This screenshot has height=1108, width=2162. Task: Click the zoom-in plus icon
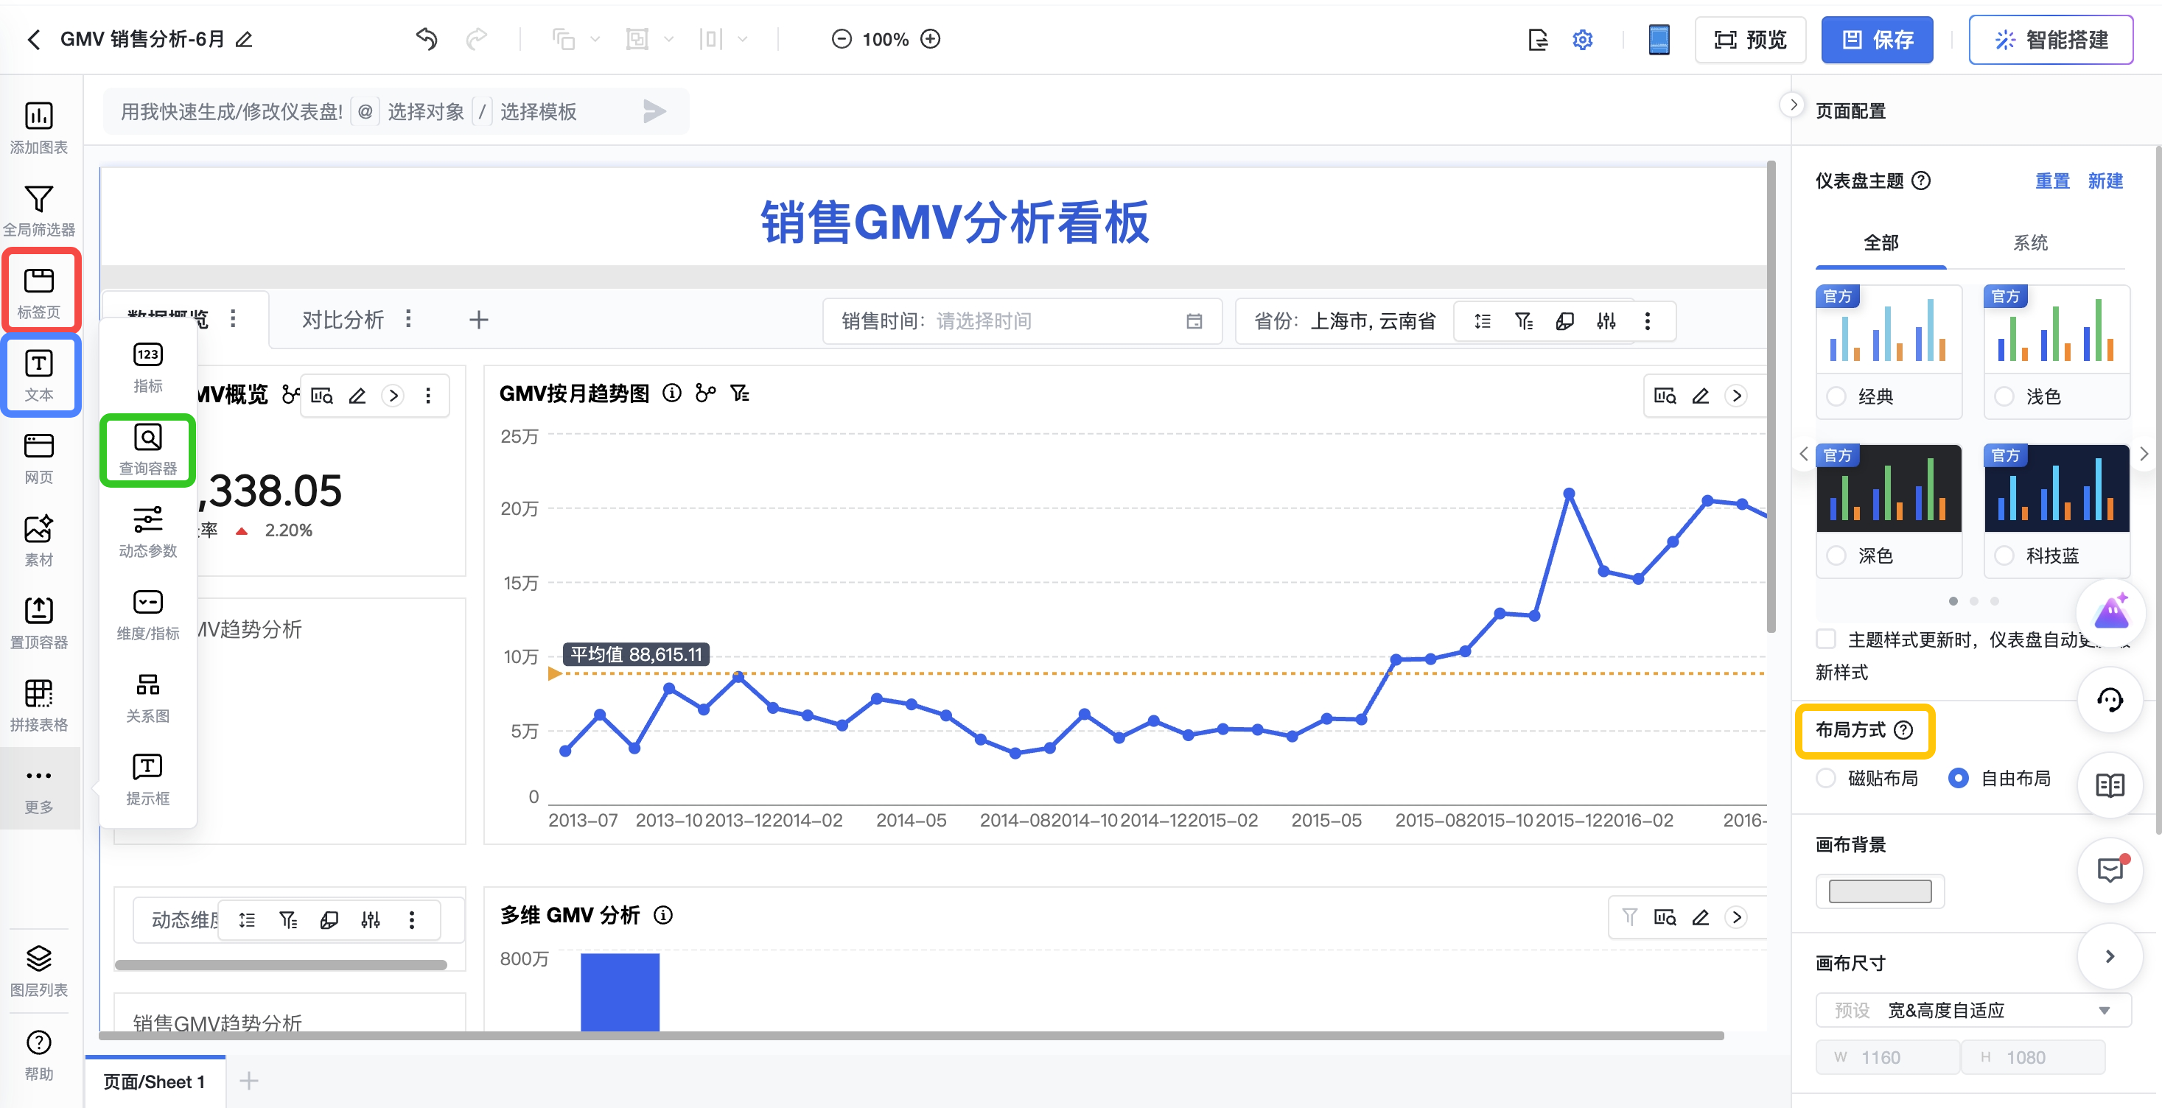[x=930, y=40]
